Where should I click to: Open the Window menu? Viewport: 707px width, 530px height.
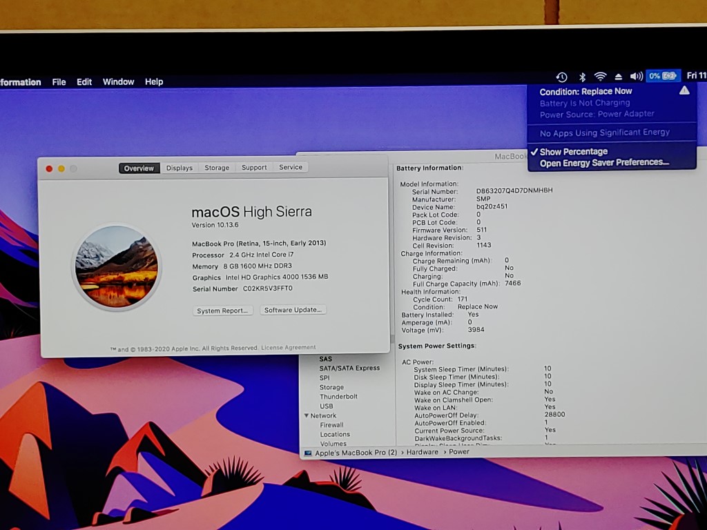coord(118,81)
